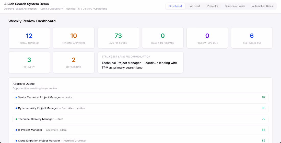
Task: Open the Operations lane card
Action: (x=74, y=62)
